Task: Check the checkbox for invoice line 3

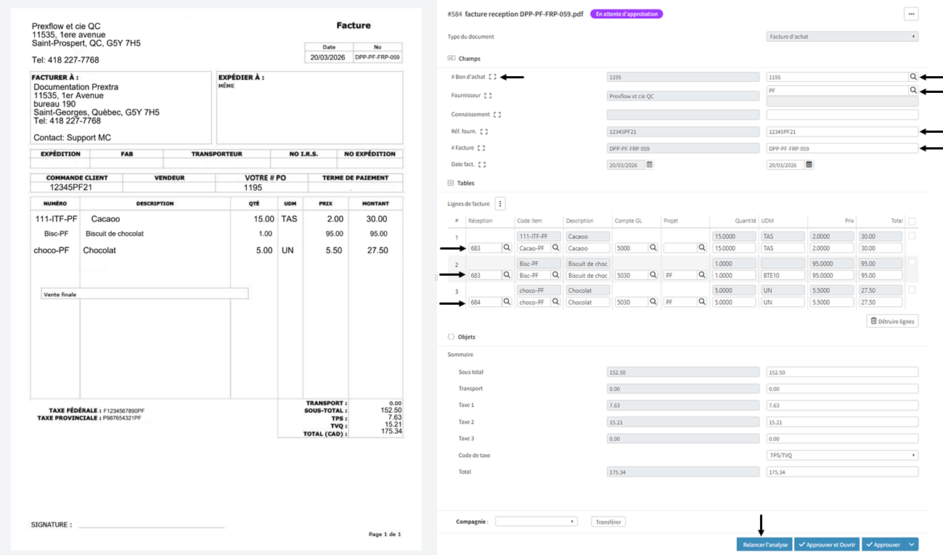Action: pyautogui.click(x=912, y=289)
